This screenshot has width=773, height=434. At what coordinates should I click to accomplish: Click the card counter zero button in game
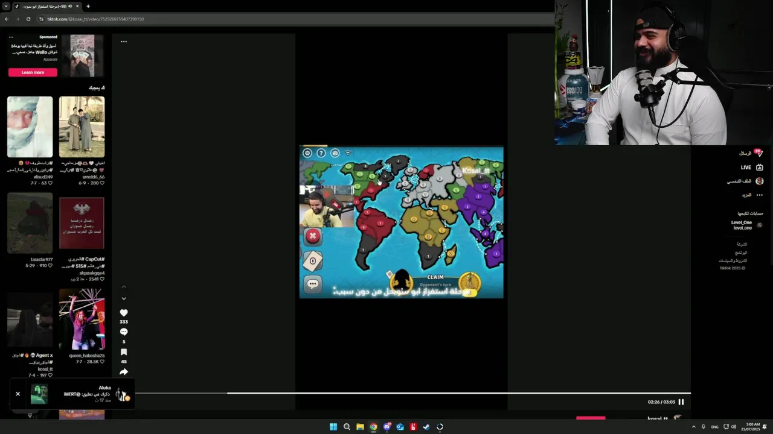click(x=313, y=260)
